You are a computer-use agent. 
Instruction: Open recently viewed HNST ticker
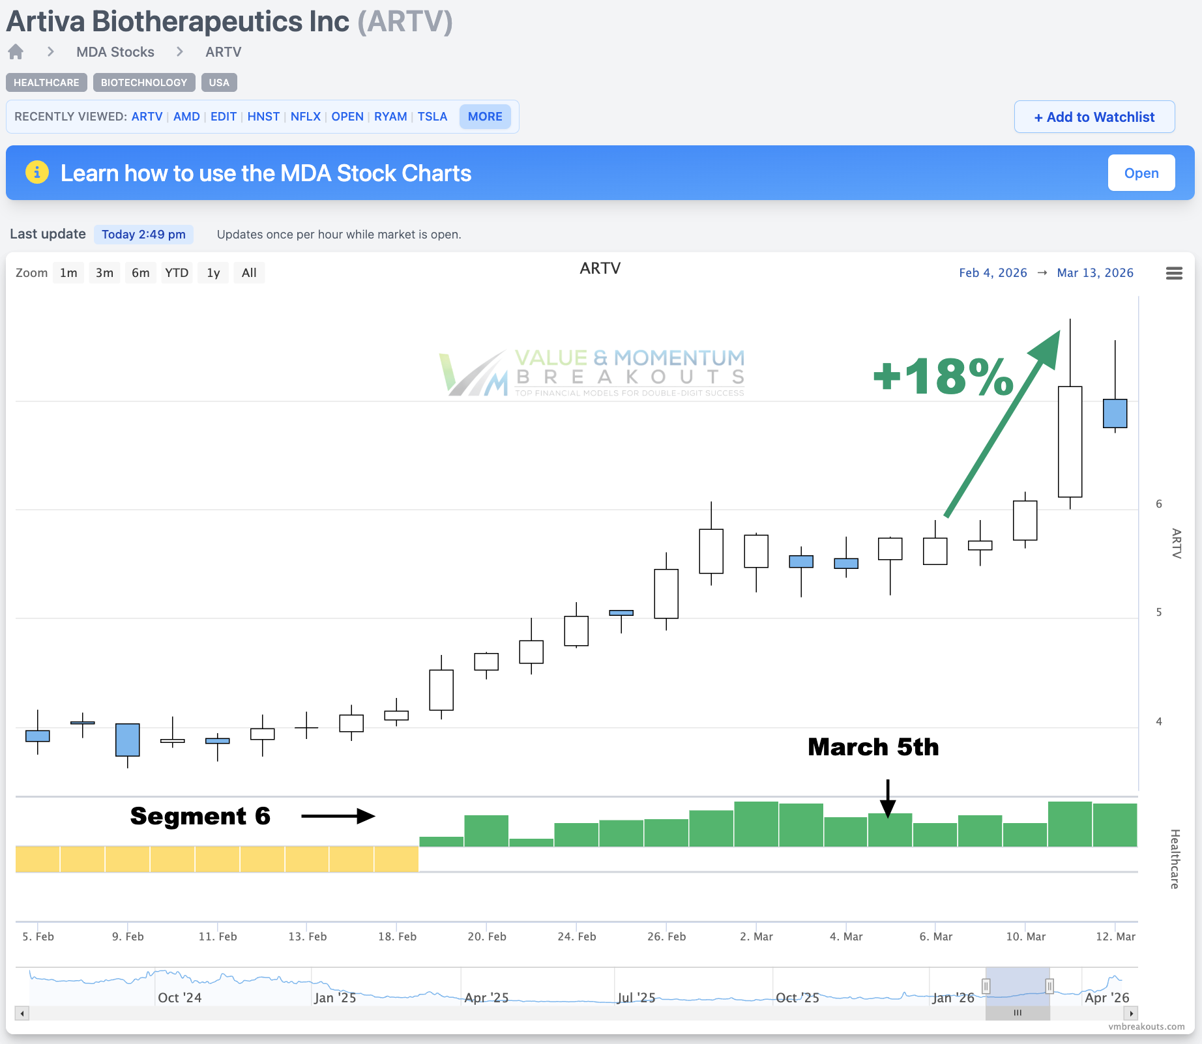(x=263, y=117)
